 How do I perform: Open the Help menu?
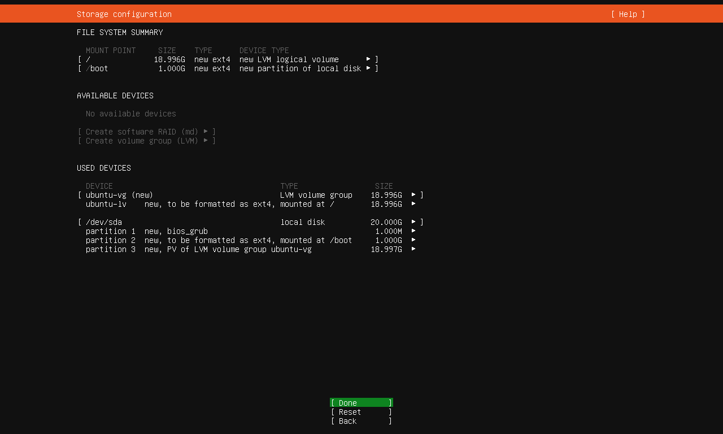pyautogui.click(x=628, y=14)
